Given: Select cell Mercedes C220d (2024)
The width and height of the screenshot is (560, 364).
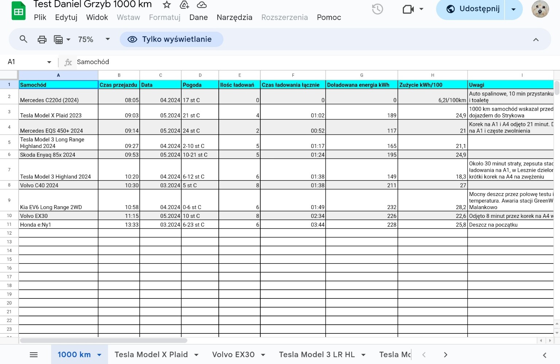Looking at the screenshot, I should pos(58,97).
